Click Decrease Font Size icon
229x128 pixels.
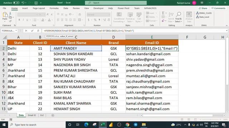tap(52, 14)
